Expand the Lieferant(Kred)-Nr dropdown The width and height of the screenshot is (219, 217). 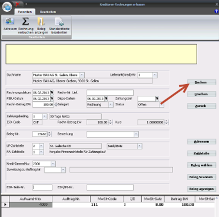tap(155, 75)
